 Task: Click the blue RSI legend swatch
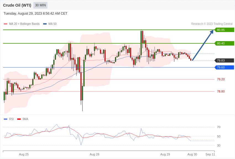(6, 119)
